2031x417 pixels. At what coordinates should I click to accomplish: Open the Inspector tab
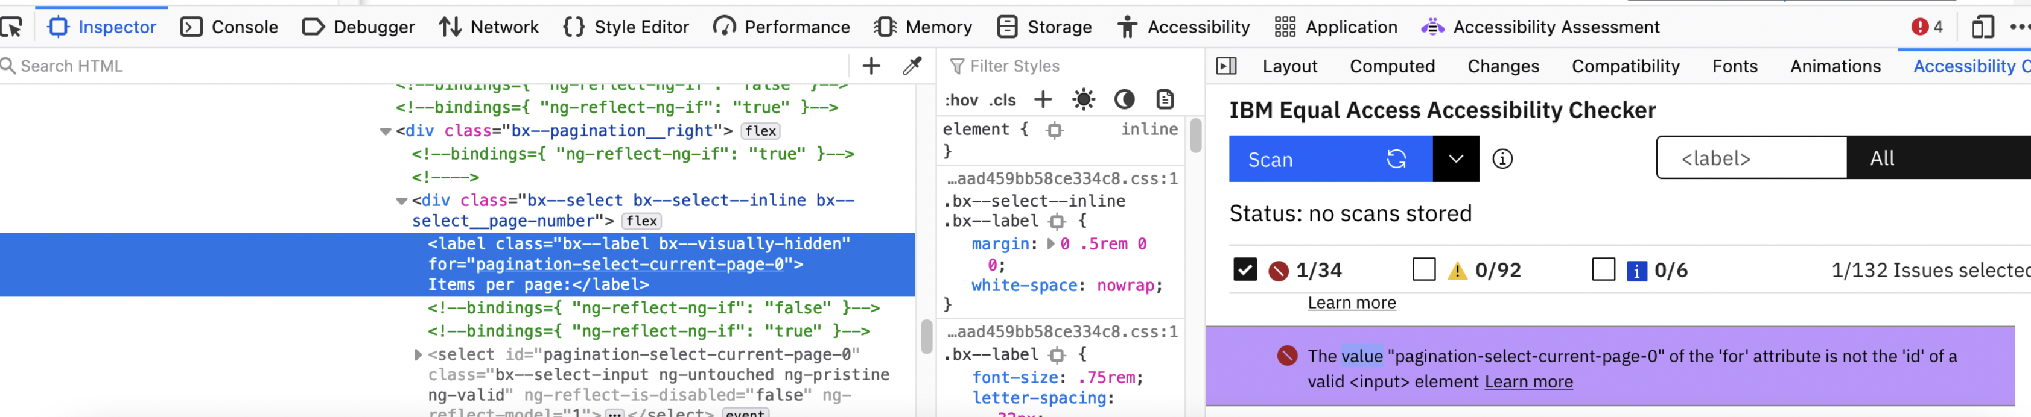(102, 27)
